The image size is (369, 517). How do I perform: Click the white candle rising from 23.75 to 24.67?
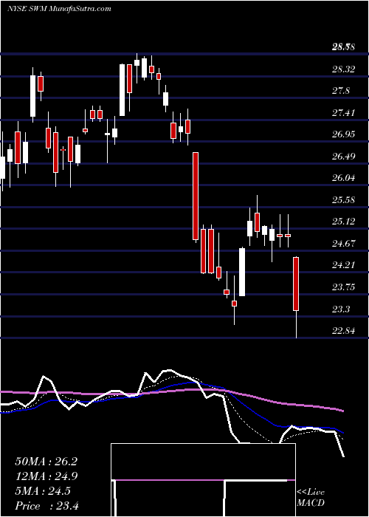(242, 272)
